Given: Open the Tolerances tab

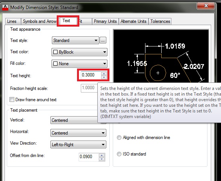Looking at the screenshot, I should 160,21.
